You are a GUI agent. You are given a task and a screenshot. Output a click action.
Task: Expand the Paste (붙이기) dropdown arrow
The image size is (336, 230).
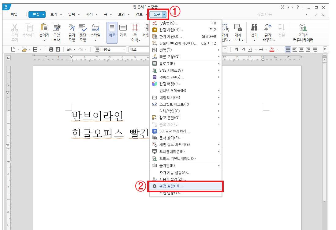(x=44, y=40)
